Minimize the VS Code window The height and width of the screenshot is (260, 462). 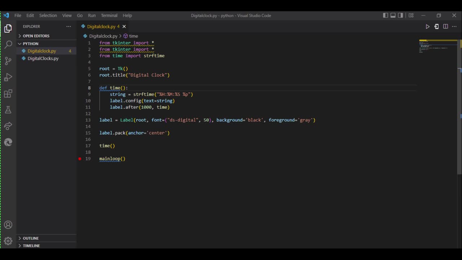tap(423, 15)
